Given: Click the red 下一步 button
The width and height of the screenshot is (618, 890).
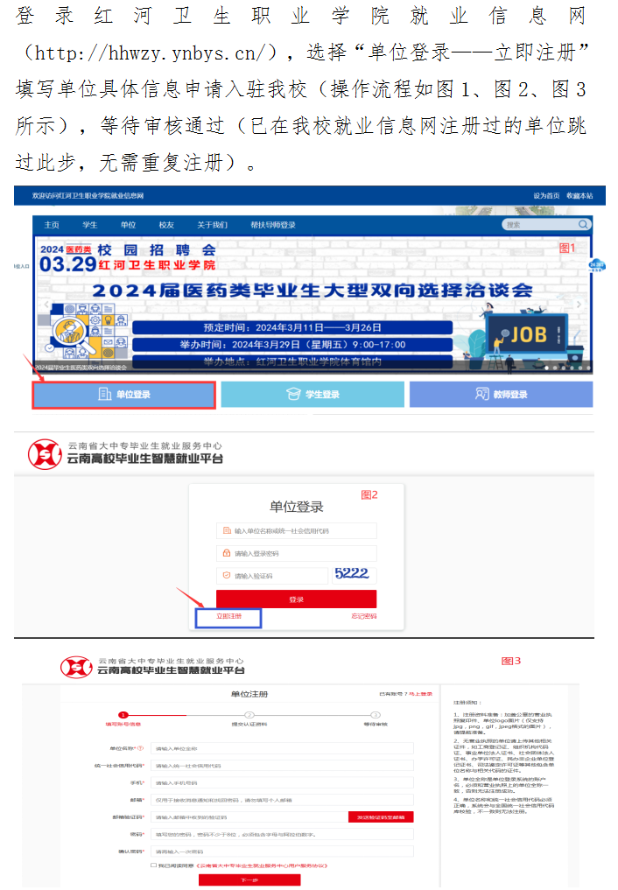Looking at the screenshot, I should tap(249, 880).
